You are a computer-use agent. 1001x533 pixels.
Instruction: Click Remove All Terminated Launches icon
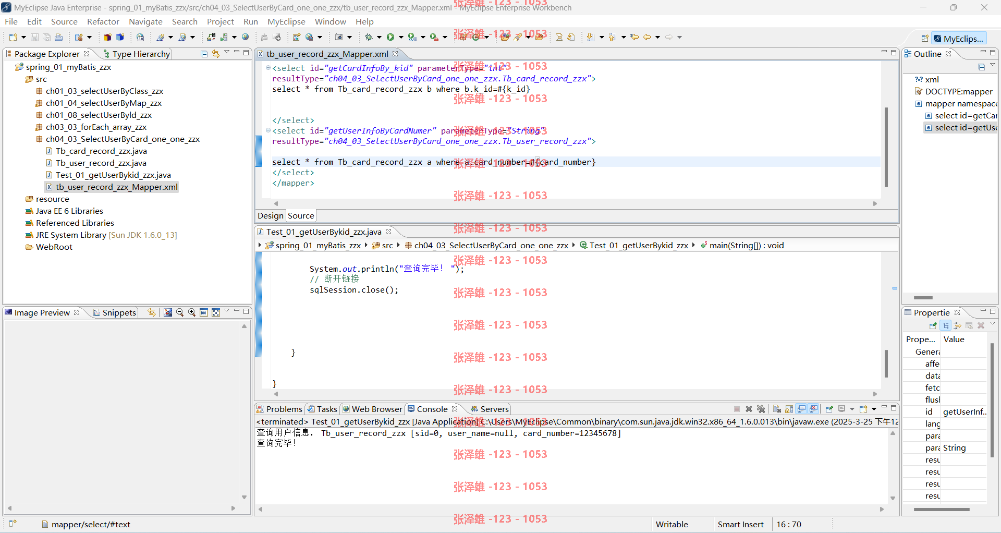point(761,409)
